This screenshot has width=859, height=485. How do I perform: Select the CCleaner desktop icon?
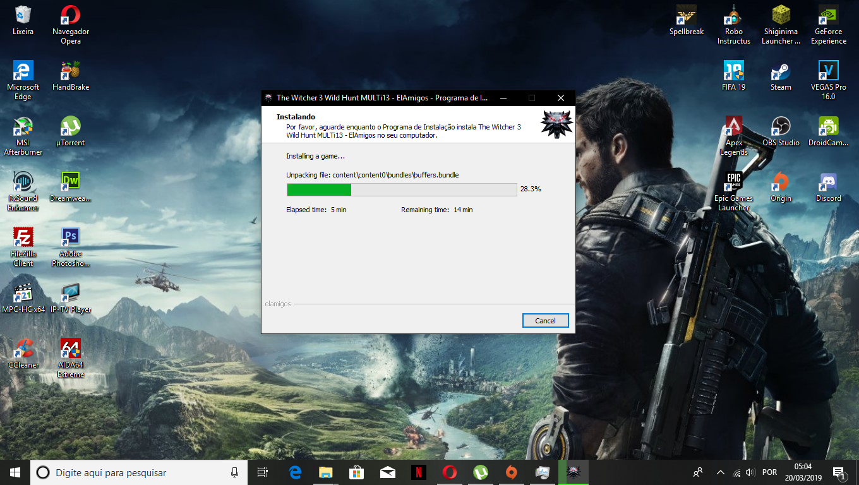(23, 354)
